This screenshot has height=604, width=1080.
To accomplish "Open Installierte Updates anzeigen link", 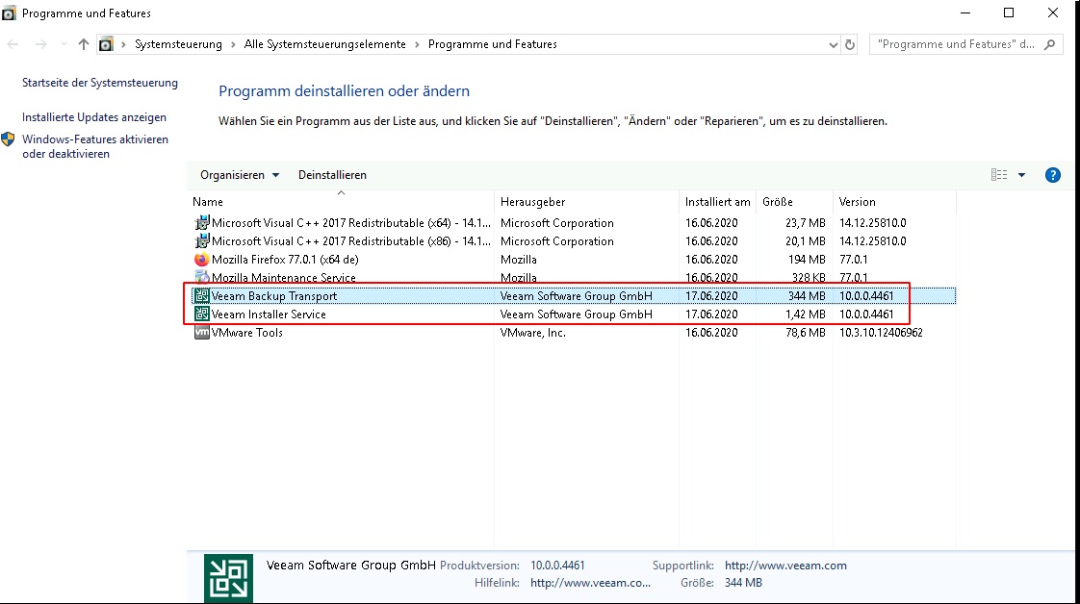I will 94,117.
